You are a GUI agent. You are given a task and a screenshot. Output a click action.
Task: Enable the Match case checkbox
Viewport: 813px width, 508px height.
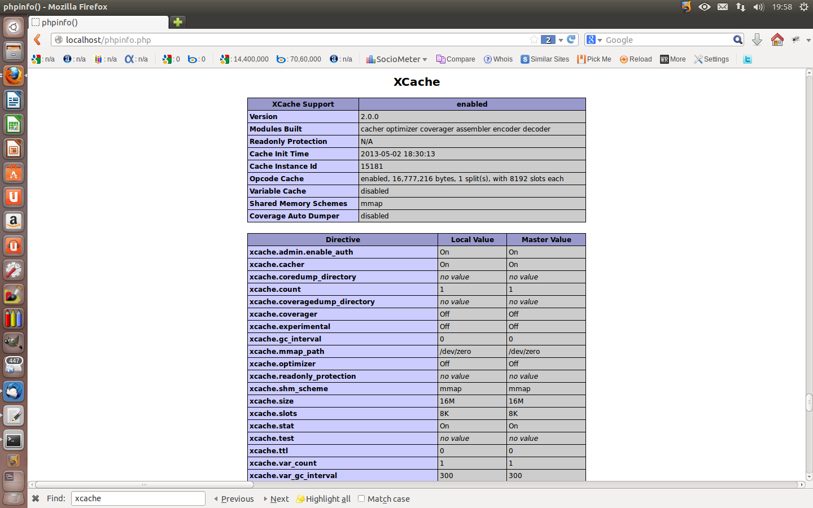(x=361, y=498)
